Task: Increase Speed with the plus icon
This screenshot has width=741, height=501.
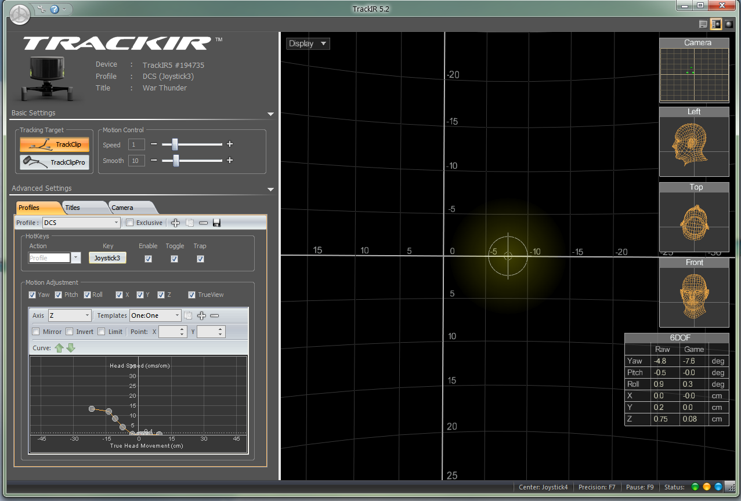Action: click(229, 144)
